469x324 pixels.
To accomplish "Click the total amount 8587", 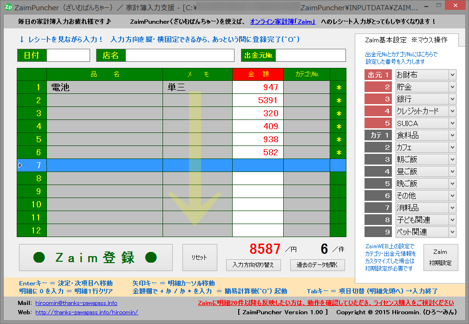I will pyautogui.click(x=265, y=249).
